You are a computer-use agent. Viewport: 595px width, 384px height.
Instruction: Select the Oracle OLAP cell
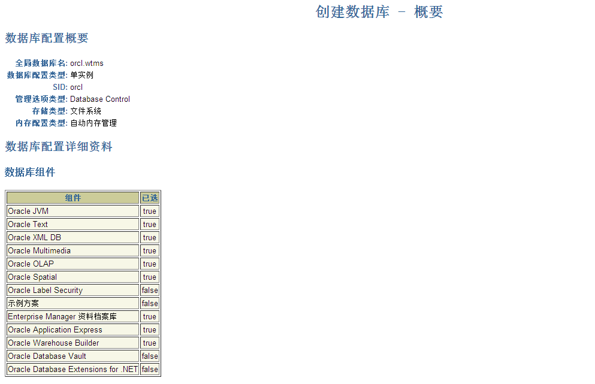click(73, 264)
